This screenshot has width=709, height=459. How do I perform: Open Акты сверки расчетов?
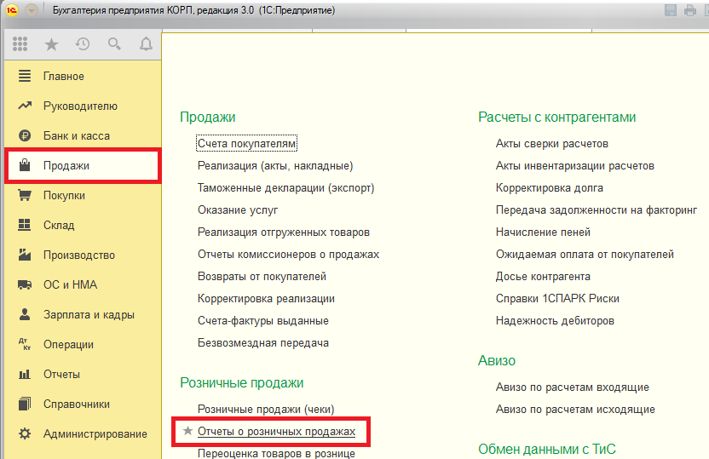(x=552, y=144)
